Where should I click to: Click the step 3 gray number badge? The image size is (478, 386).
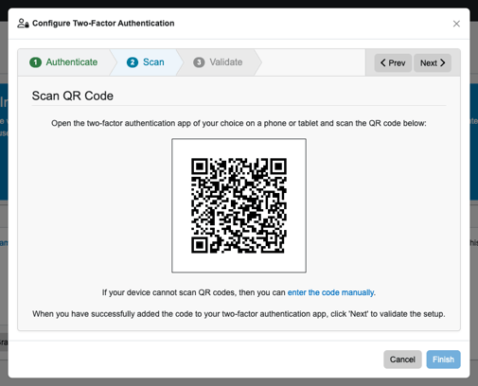coord(199,62)
